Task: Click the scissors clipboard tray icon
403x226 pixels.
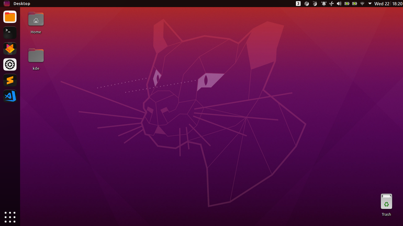Action: tap(331, 4)
